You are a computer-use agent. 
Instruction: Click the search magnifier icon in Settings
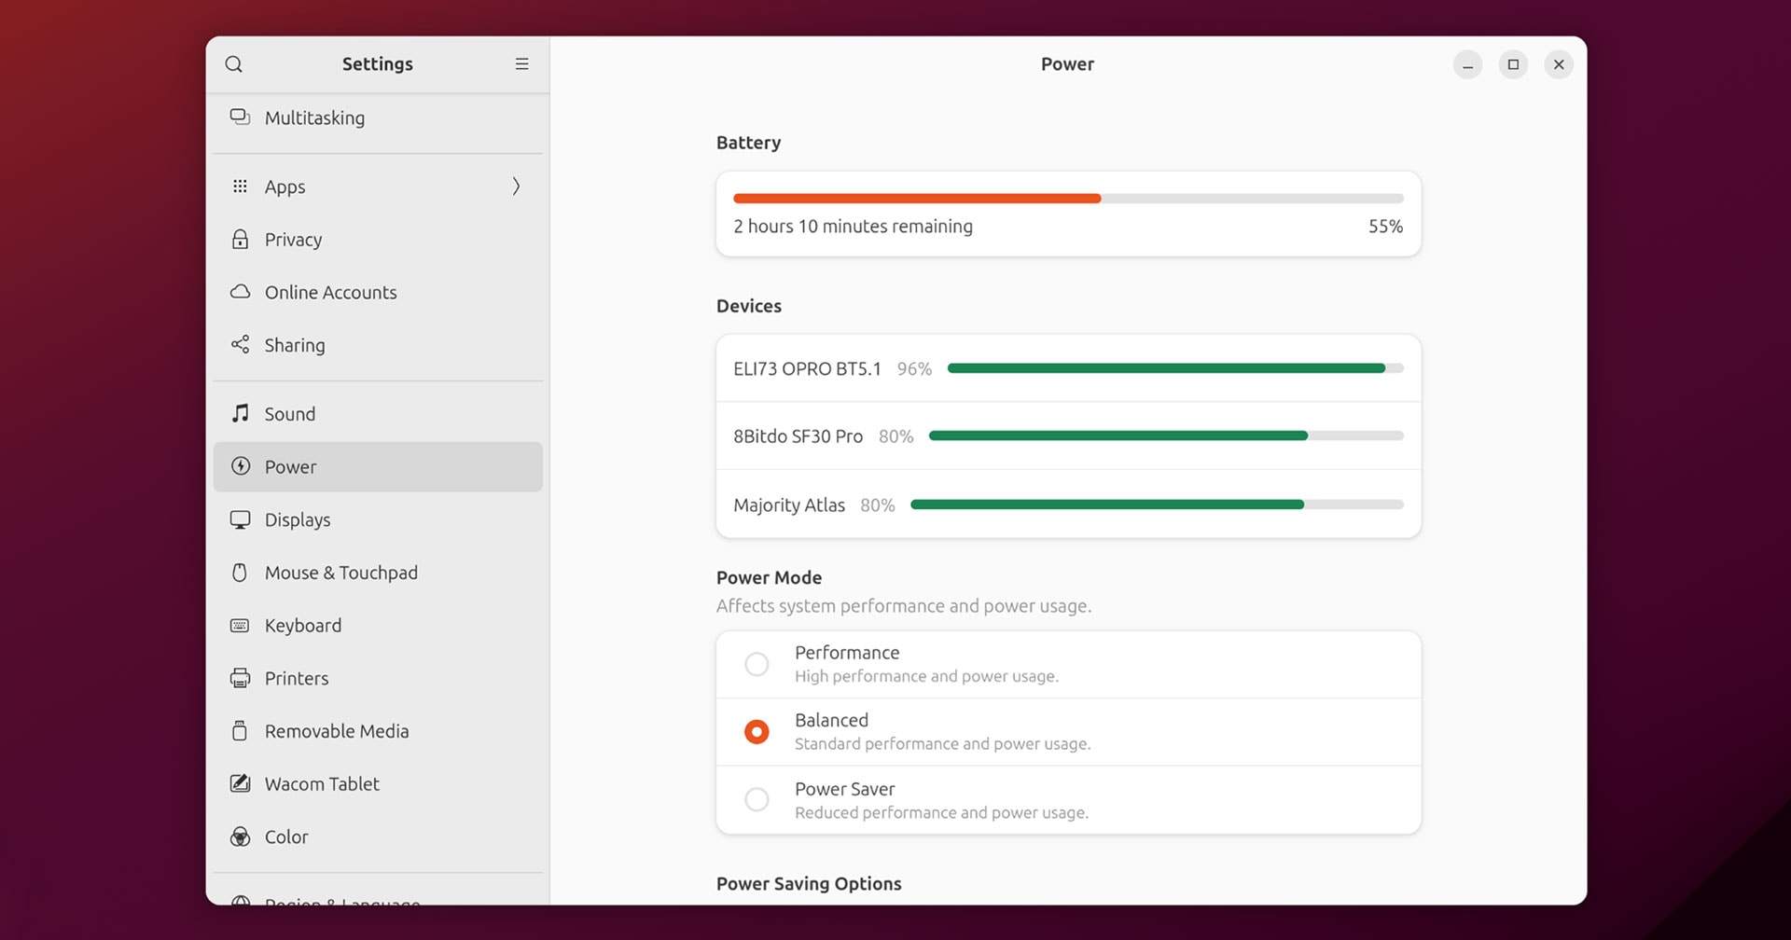coord(234,64)
